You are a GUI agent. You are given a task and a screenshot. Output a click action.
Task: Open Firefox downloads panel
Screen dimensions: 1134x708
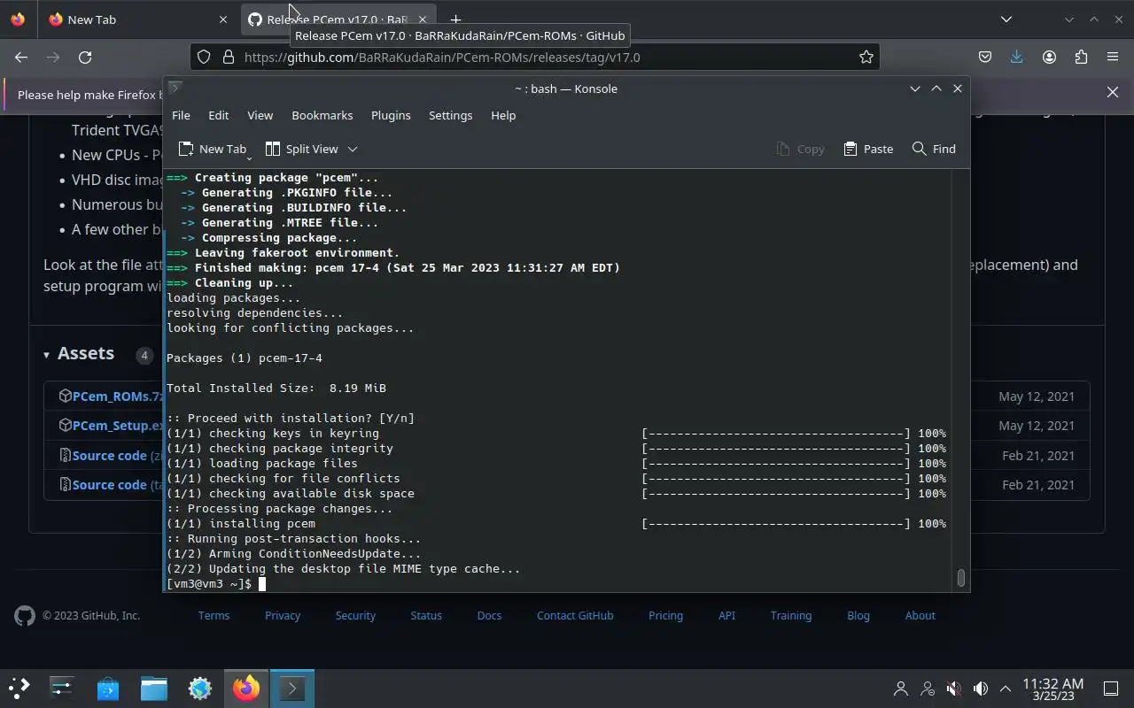1017,57
